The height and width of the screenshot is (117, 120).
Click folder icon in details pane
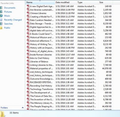(2, 114)
